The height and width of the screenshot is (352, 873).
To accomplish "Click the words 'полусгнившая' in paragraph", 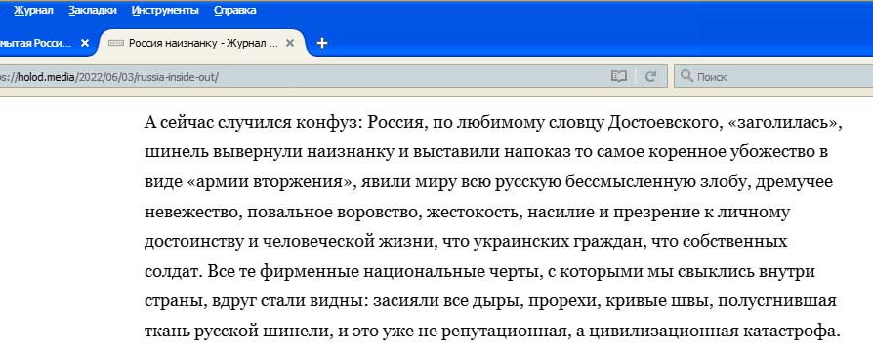I will [777, 302].
